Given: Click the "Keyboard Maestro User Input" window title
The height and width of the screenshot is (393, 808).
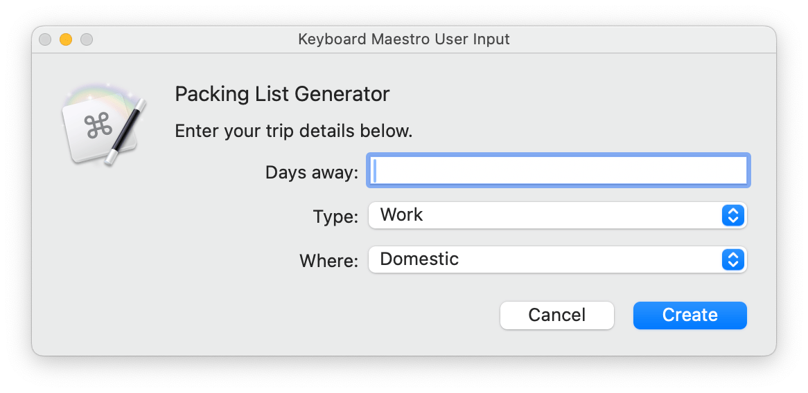Looking at the screenshot, I should tap(404, 39).
